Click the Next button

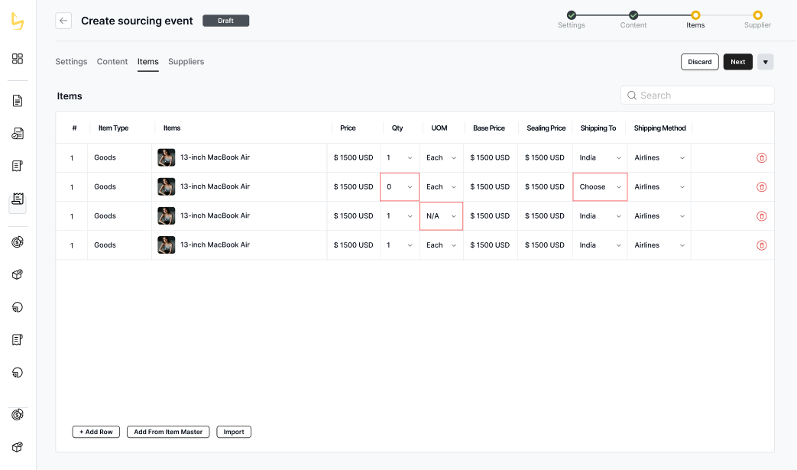pos(737,62)
